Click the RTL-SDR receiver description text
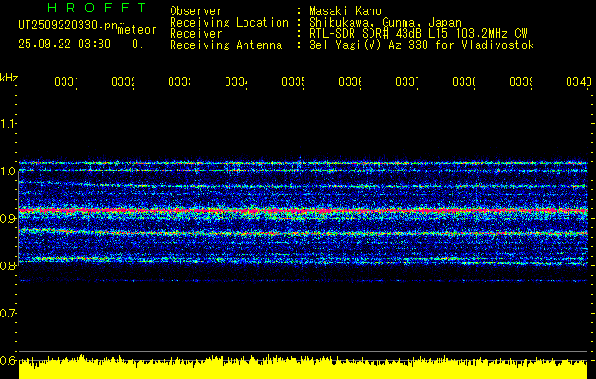 tap(418, 33)
